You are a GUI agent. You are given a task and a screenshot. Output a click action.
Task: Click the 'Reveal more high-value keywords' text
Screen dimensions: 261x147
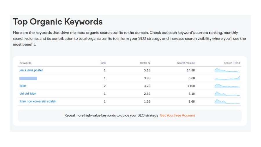tap(111, 115)
